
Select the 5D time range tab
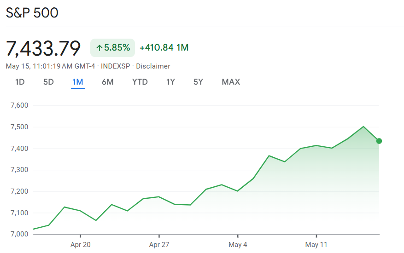(48, 82)
